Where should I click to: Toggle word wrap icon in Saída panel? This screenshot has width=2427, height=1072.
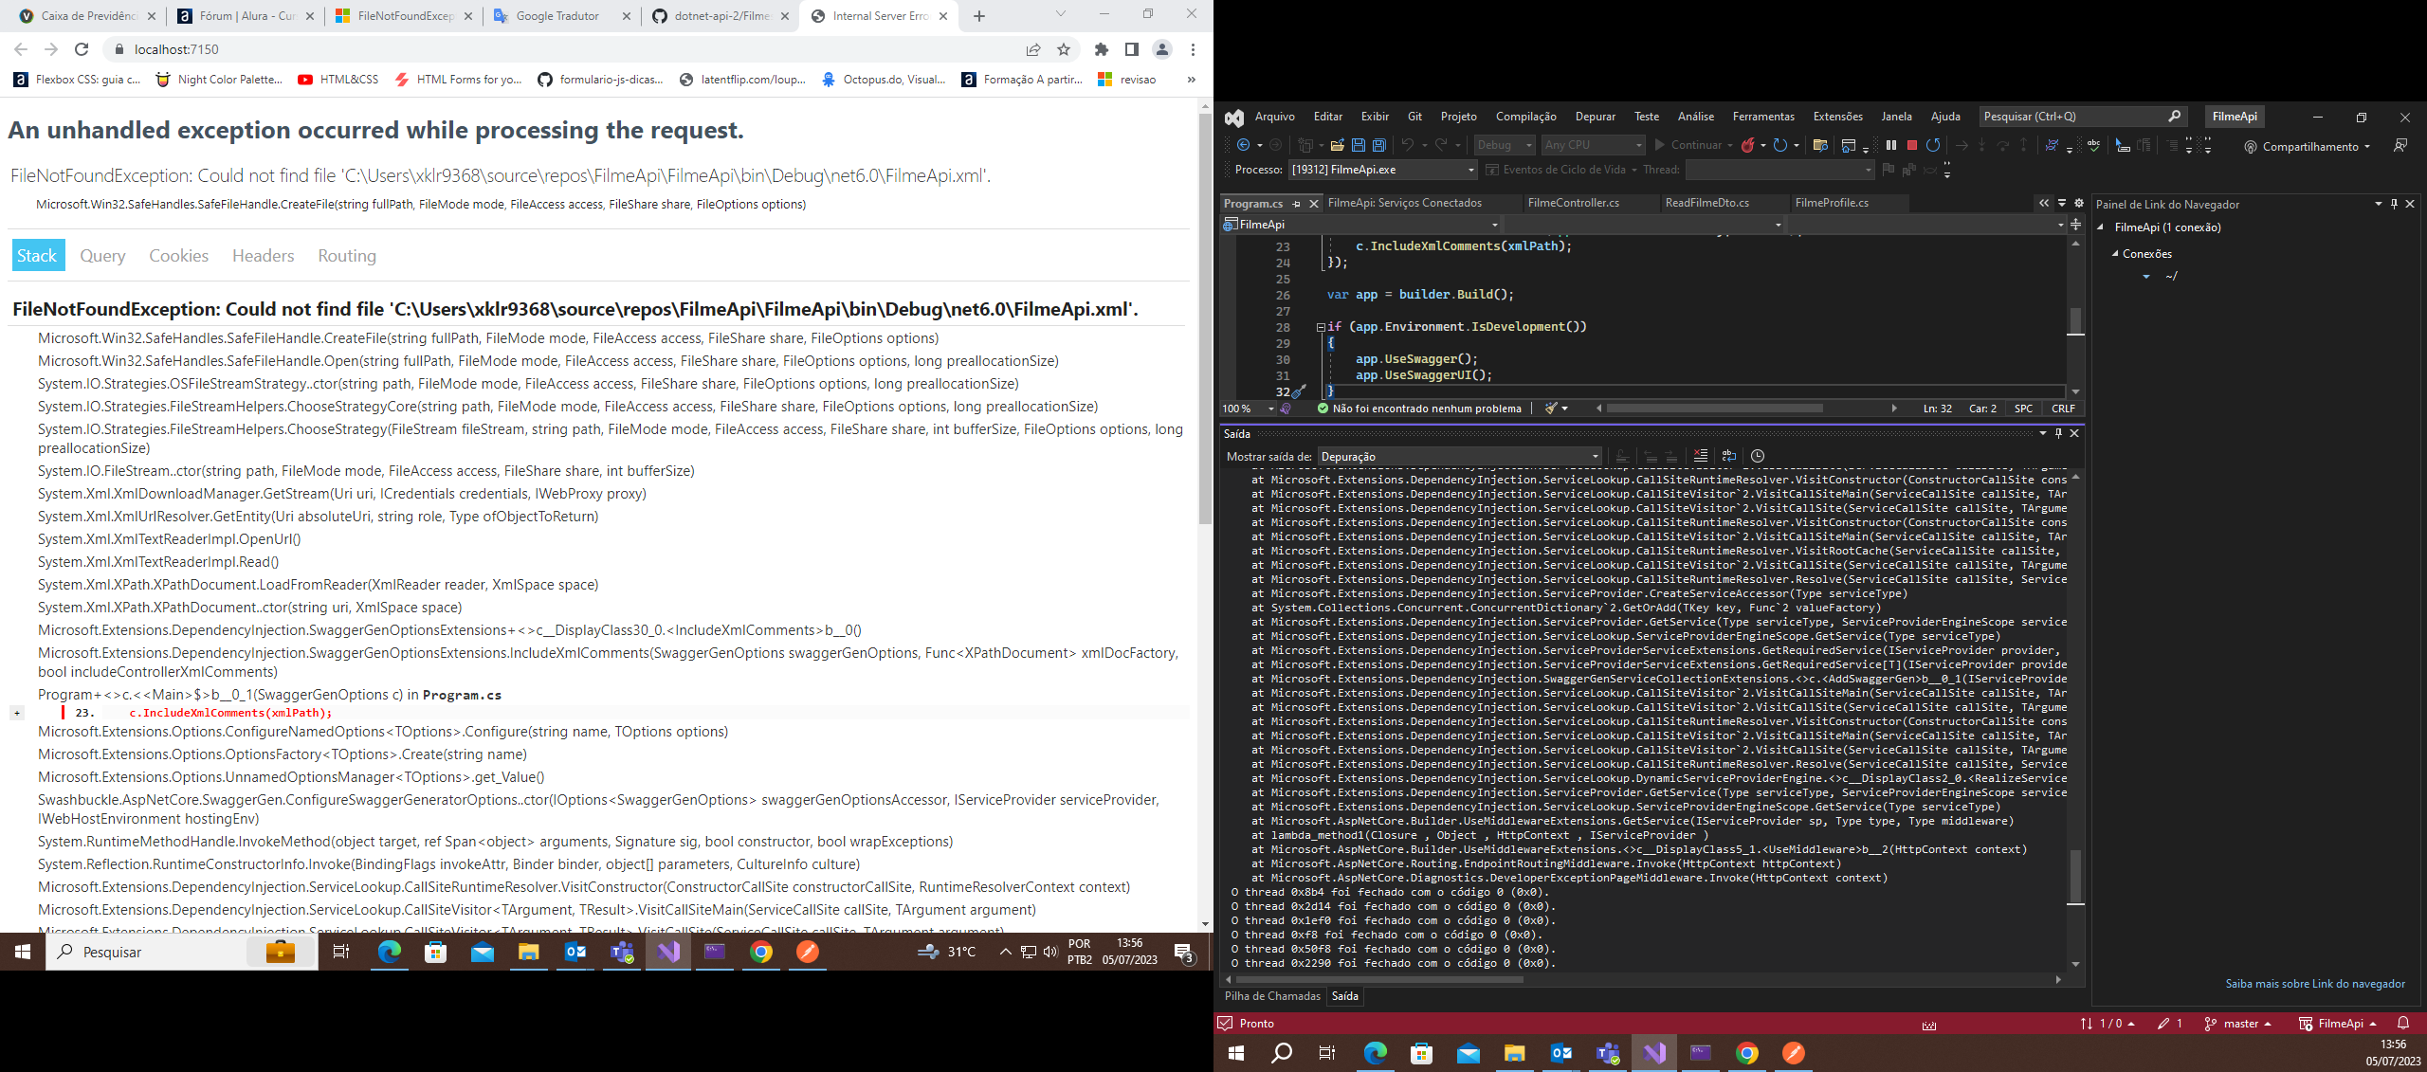pos(1728,456)
